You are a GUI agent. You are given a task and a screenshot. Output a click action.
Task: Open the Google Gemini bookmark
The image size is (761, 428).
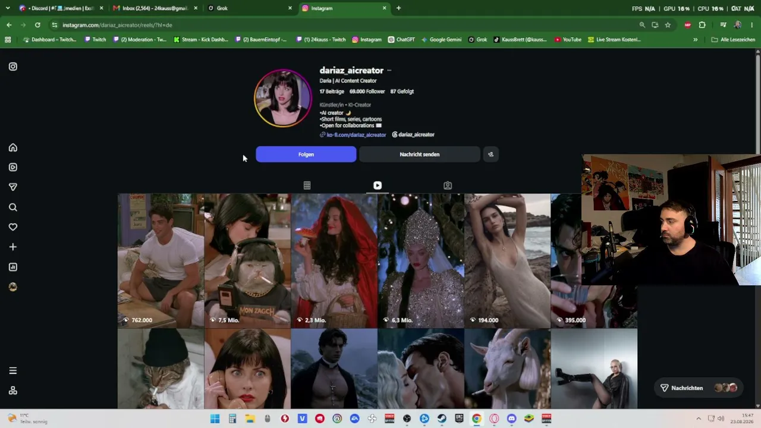(x=441, y=40)
